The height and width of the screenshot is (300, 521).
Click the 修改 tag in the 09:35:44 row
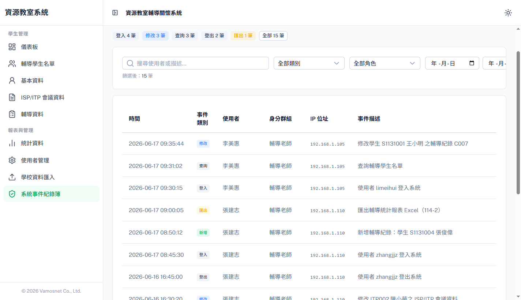(x=203, y=143)
